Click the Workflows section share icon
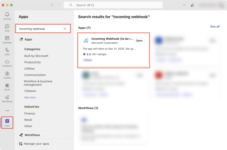Screen dimensions: 227x150 21,135
